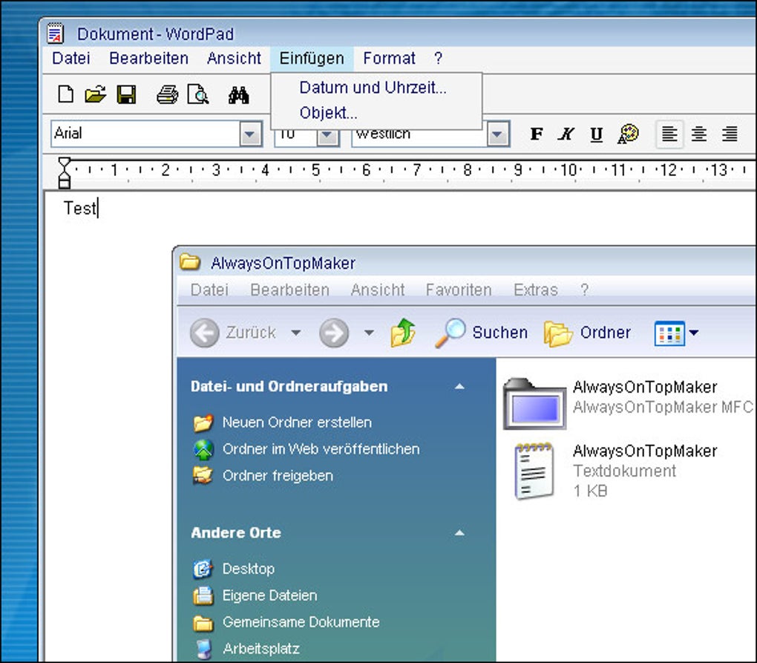This screenshot has width=757, height=663.
Task: Toggle italic formatting (K) in WordPad
Action: 566,134
